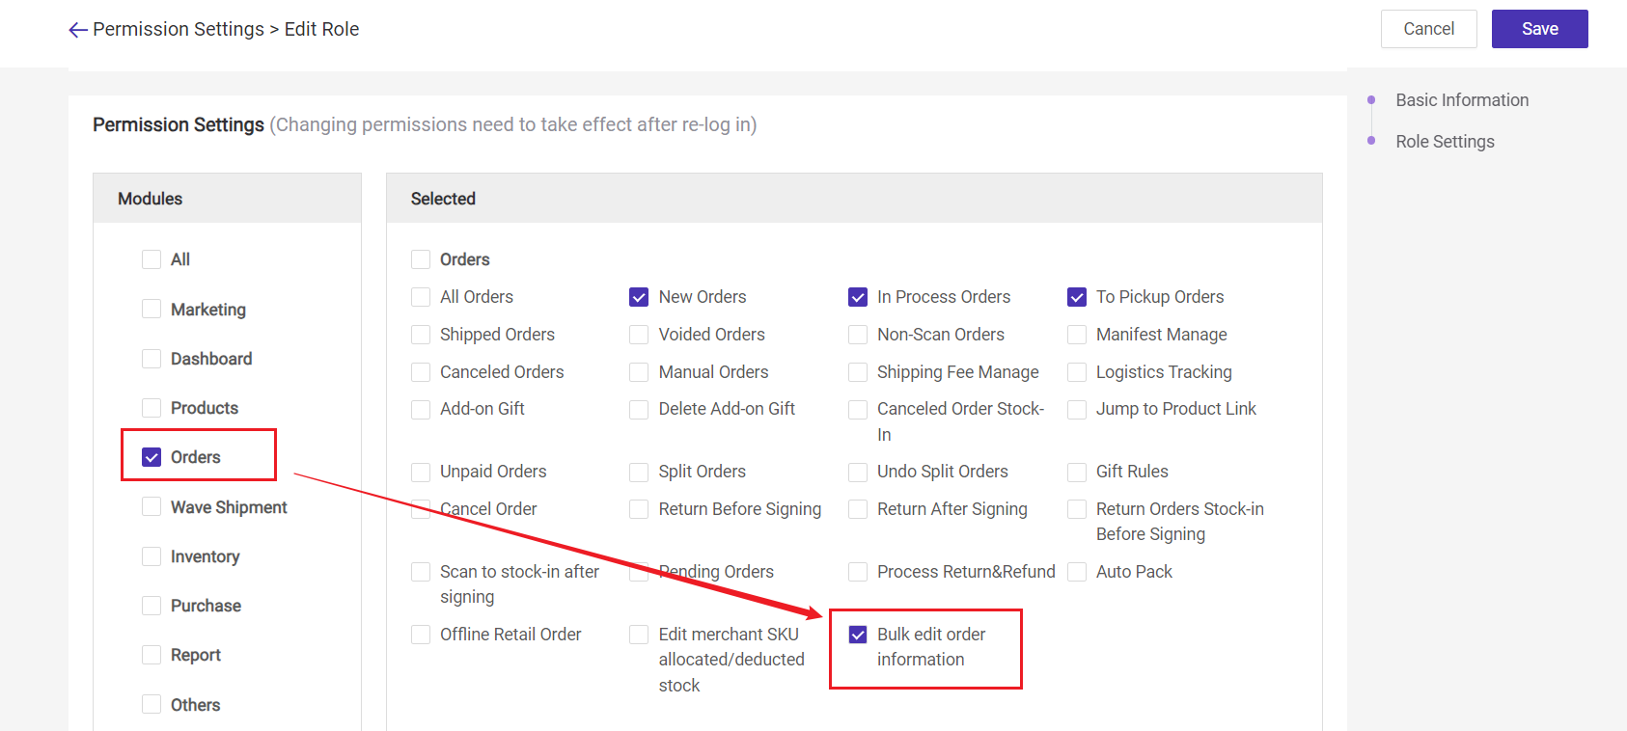Check the Purchase module checkbox
Viewport: 1627px width, 731px height.
pos(152,606)
